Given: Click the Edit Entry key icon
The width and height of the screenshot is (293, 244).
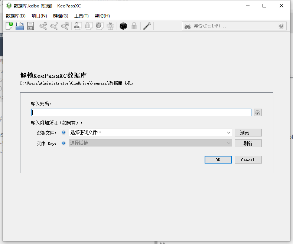Looking at the screenshot, I should tap(54, 26).
